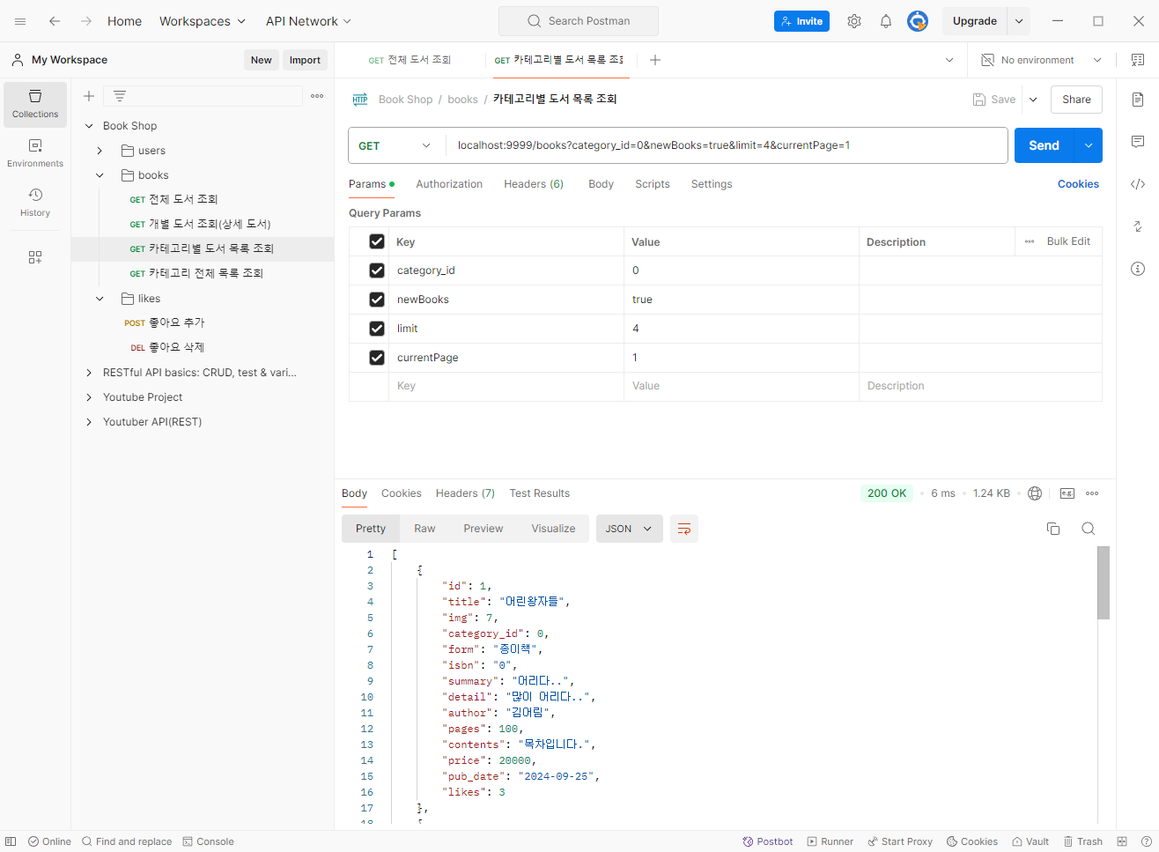The height and width of the screenshot is (852, 1159).
Task: Send the request
Action: pyautogui.click(x=1045, y=145)
